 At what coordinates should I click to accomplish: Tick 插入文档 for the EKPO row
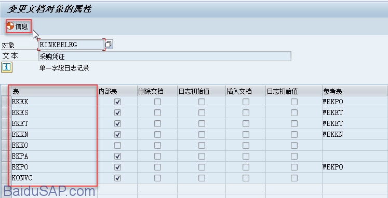[x=246, y=167]
